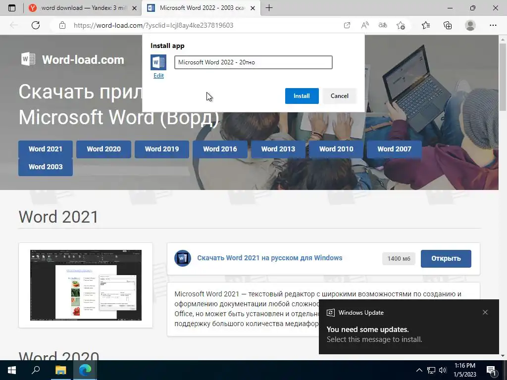Open Read aloud icon in address bar
Image resolution: width=507 pixels, height=380 pixels.
point(365,25)
